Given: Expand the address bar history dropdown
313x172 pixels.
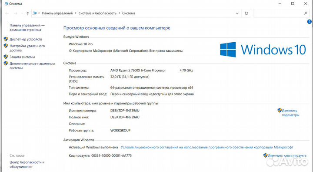Looking at the screenshot, I should [x=237, y=13].
